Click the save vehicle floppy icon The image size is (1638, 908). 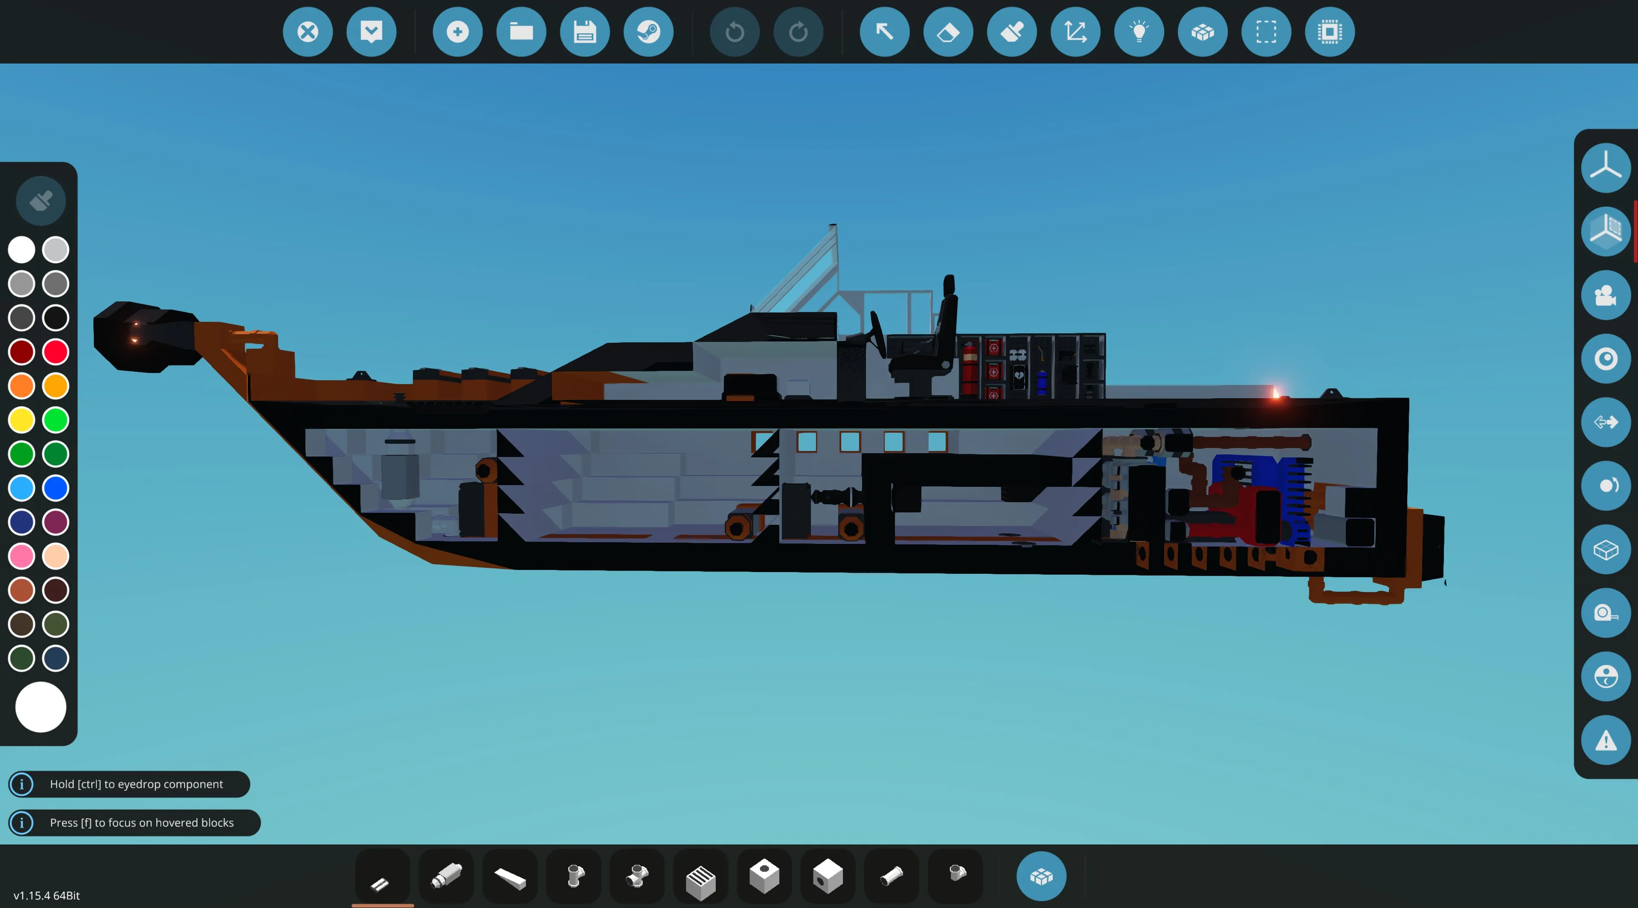(584, 32)
